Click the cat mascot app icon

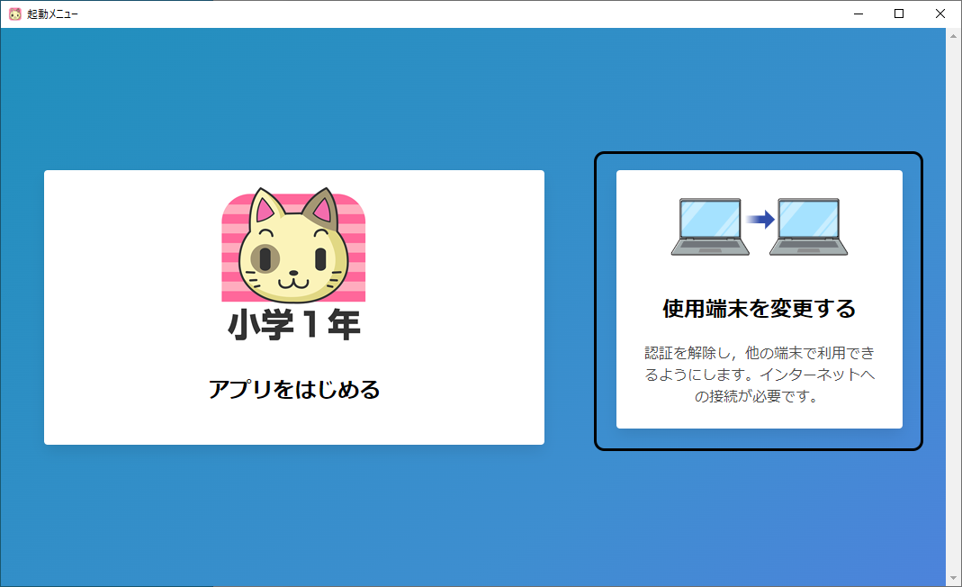[x=293, y=244]
